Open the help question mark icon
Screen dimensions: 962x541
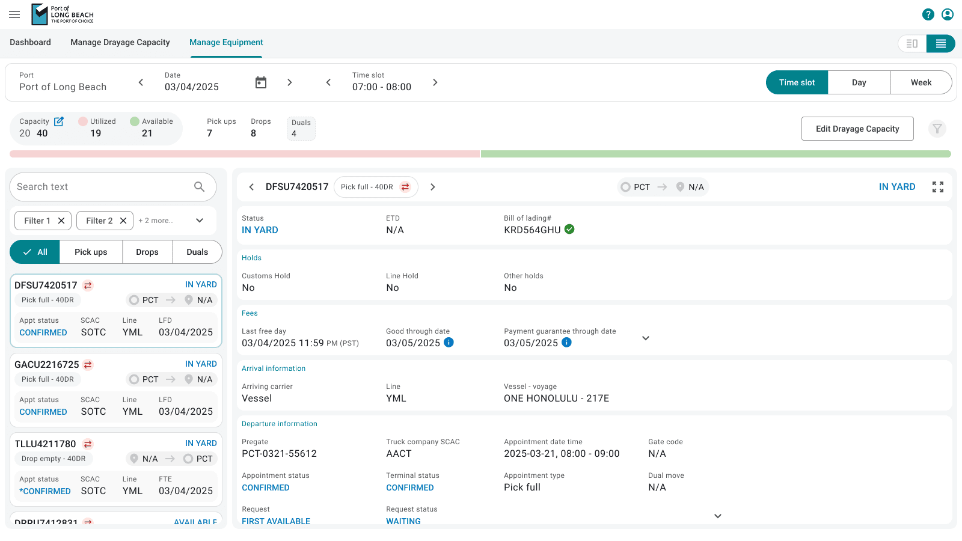tap(928, 14)
